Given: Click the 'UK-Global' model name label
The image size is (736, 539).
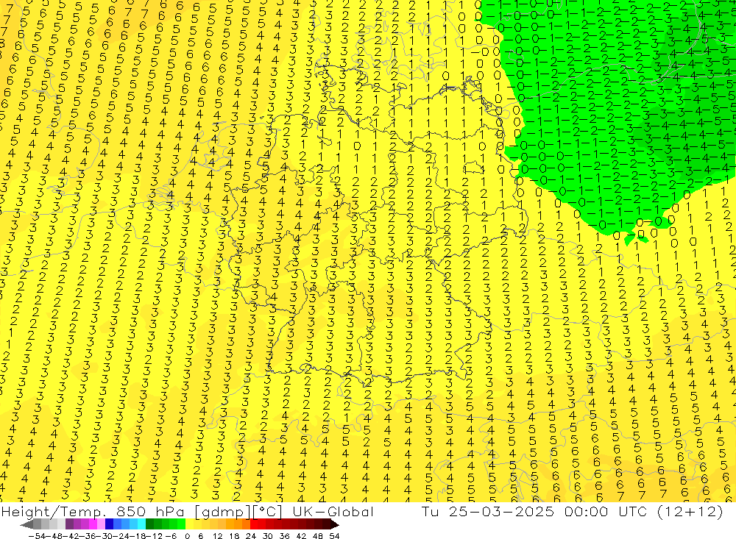Looking at the screenshot, I should 333,511.
